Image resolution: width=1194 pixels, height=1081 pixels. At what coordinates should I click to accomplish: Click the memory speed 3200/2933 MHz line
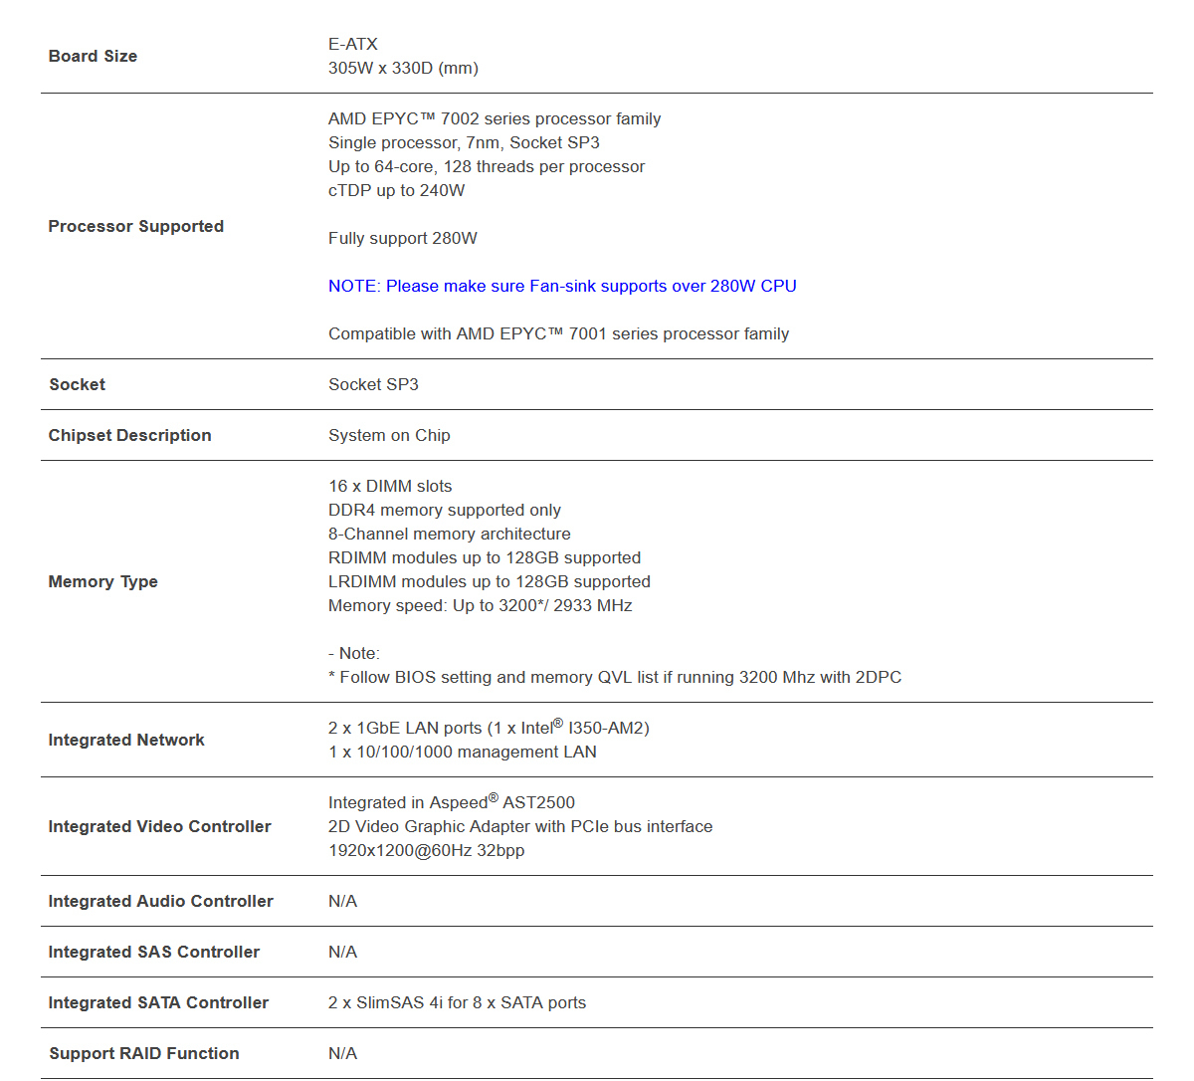point(480,606)
